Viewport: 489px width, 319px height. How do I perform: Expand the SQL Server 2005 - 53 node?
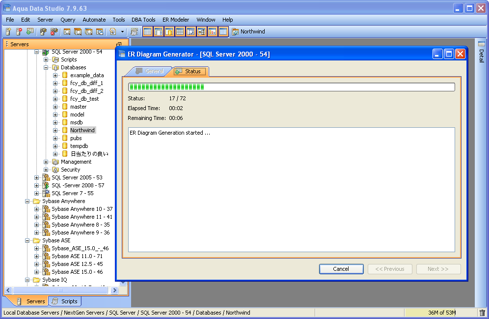tap(36, 177)
